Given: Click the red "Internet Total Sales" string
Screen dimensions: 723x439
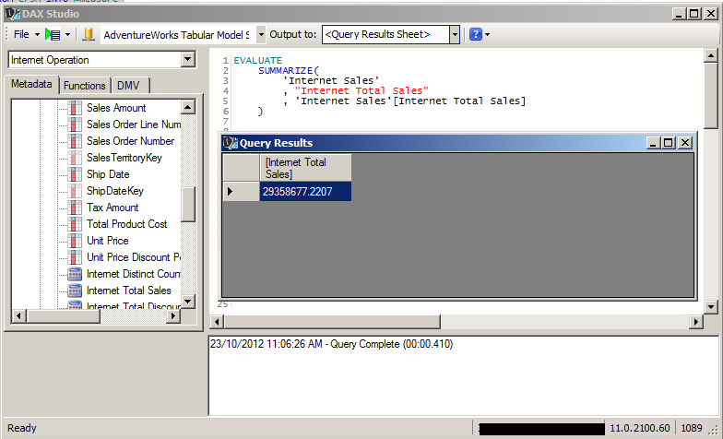Looking at the screenshot, I should [x=361, y=90].
